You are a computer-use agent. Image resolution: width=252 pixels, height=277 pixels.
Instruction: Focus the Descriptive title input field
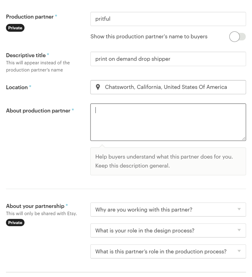[168, 59]
